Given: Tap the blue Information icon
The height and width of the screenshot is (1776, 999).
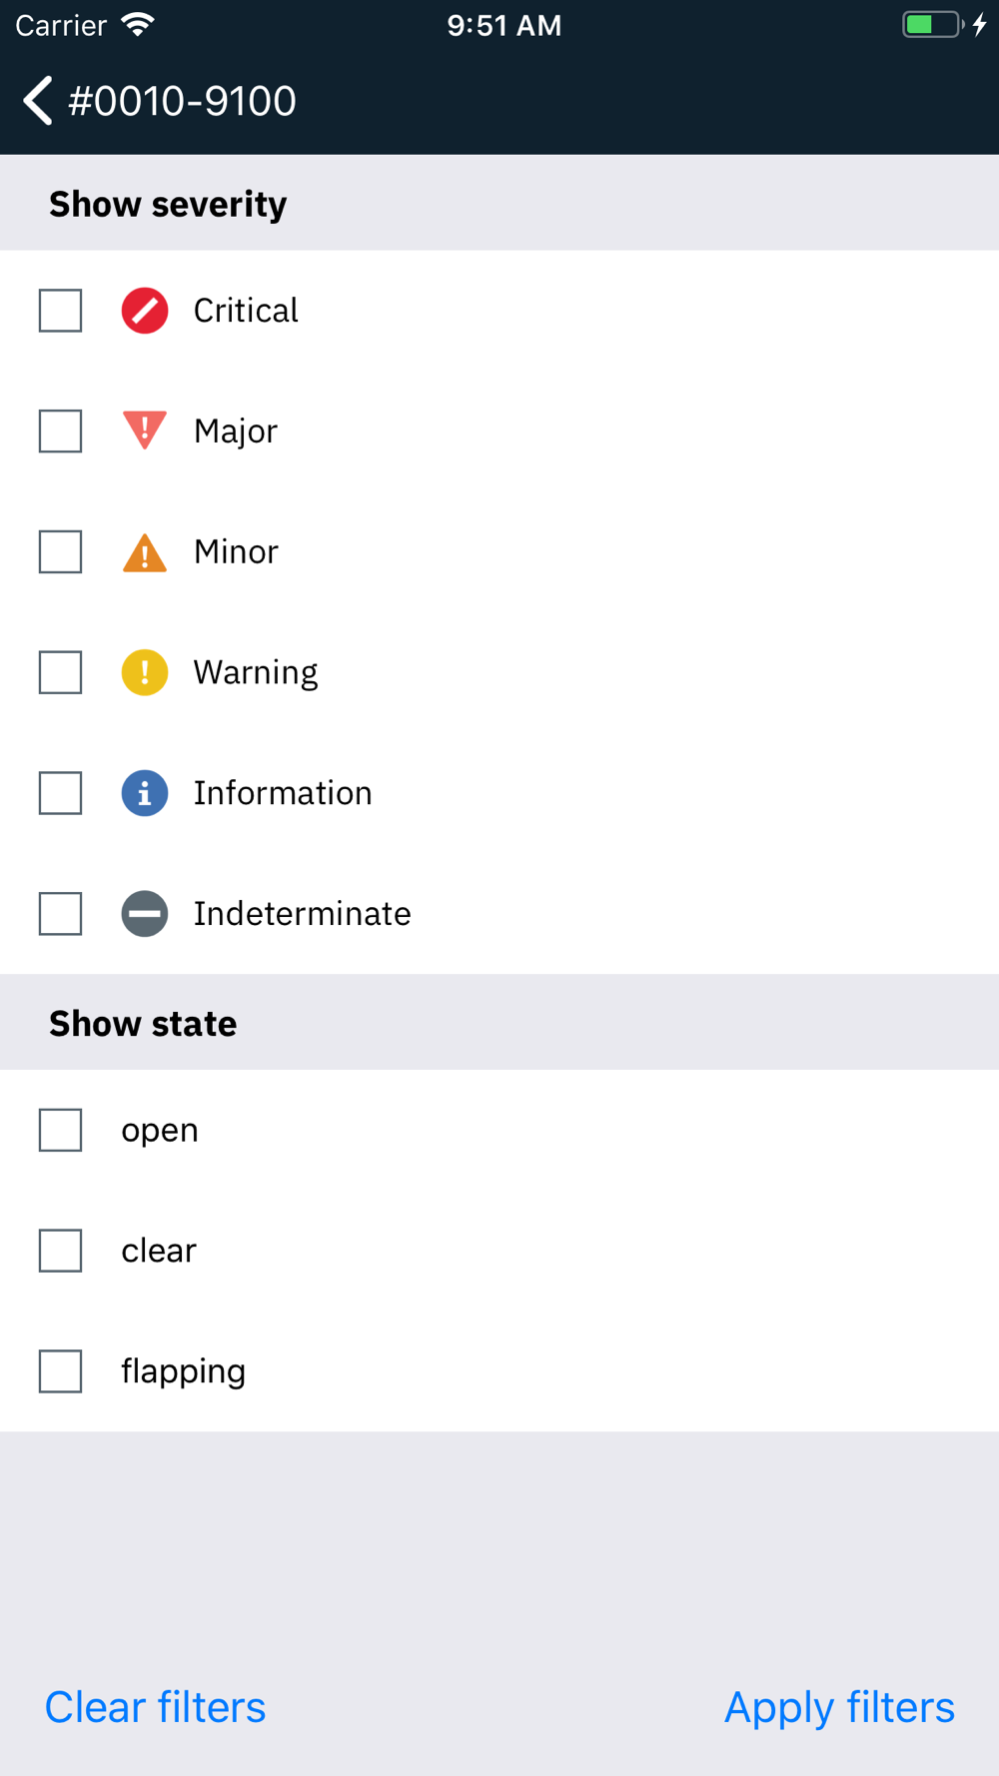Looking at the screenshot, I should 145,793.
